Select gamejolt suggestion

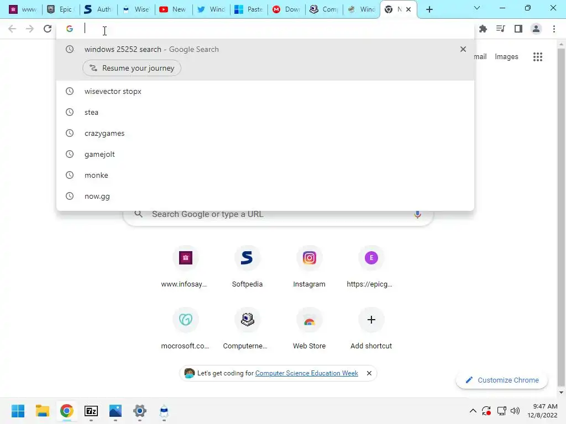[x=265, y=154]
